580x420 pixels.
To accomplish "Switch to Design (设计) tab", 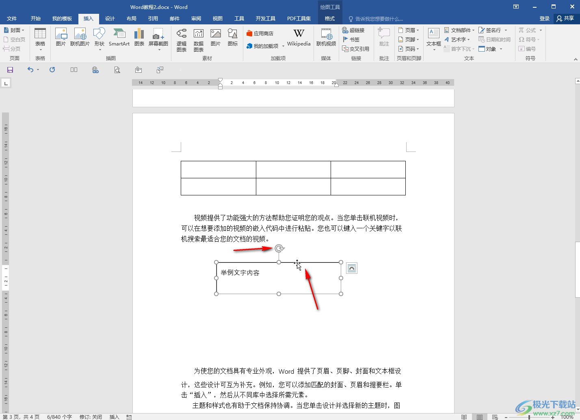I will coord(110,18).
